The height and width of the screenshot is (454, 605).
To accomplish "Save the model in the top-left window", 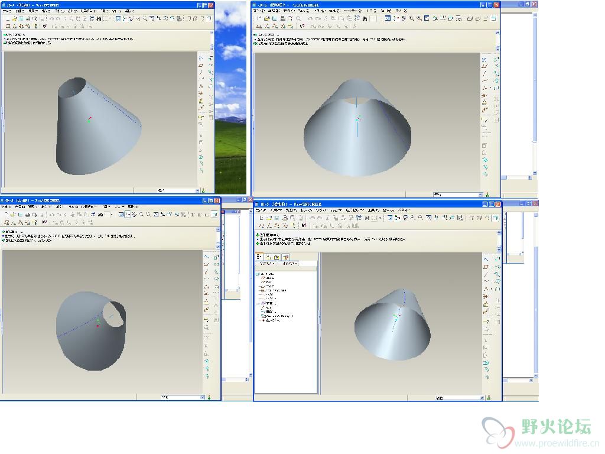I will pos(21,18).
